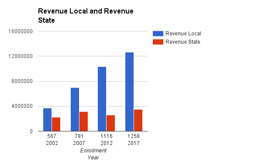The width and height of the screenshot is (262, 162).
Task: Select the red Revenue State bar for 2017
Action: pos(138,121)
